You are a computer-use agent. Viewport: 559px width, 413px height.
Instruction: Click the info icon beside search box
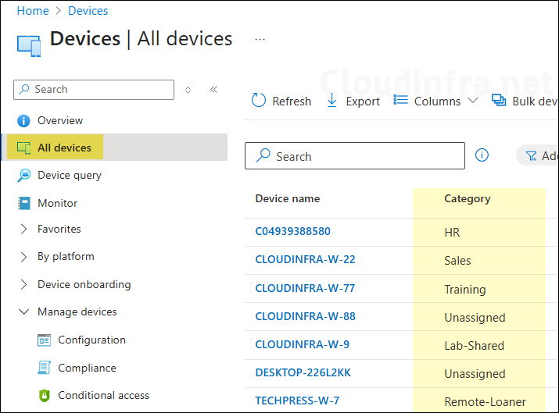pos(482,155)
